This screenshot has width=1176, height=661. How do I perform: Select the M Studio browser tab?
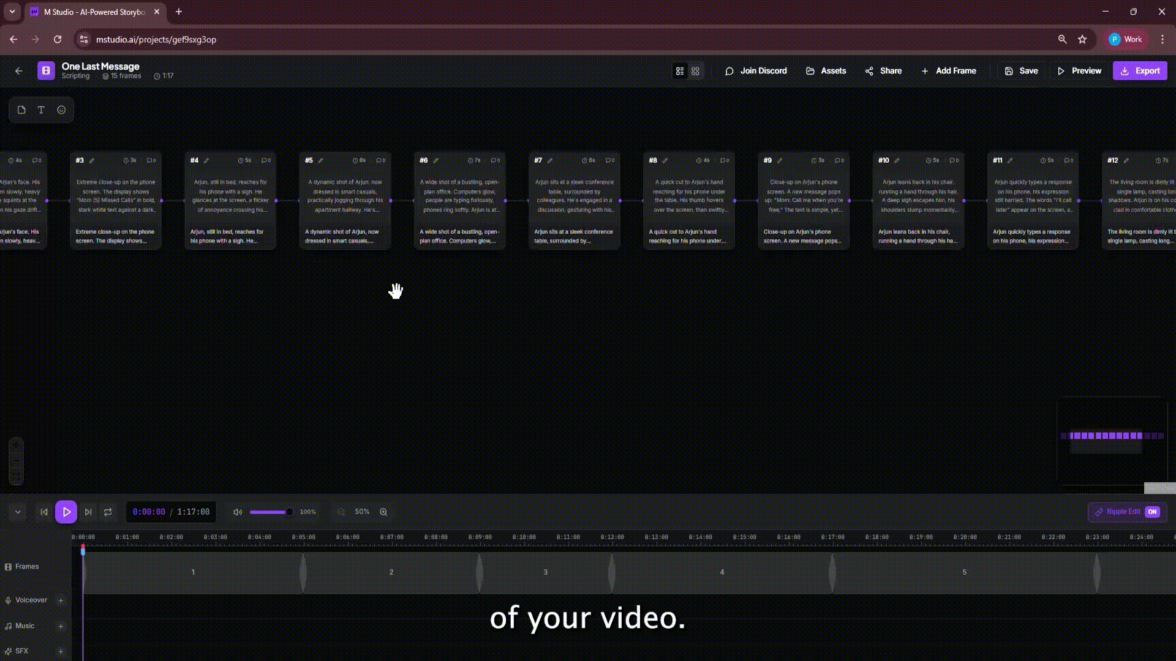coord(92,12)
